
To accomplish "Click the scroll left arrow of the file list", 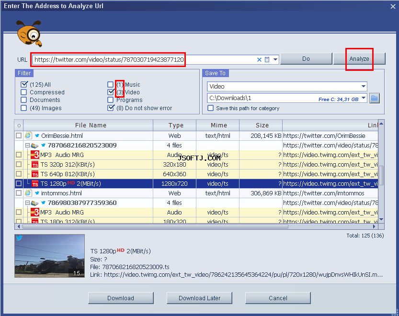I will tap(19, 226).
